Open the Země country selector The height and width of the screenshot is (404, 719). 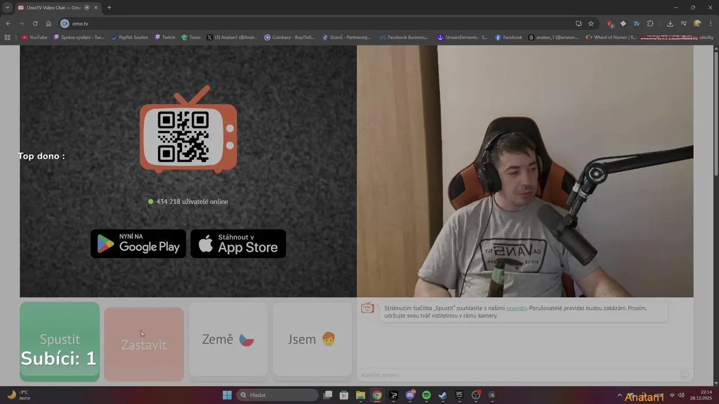click(x=228, y=339)
